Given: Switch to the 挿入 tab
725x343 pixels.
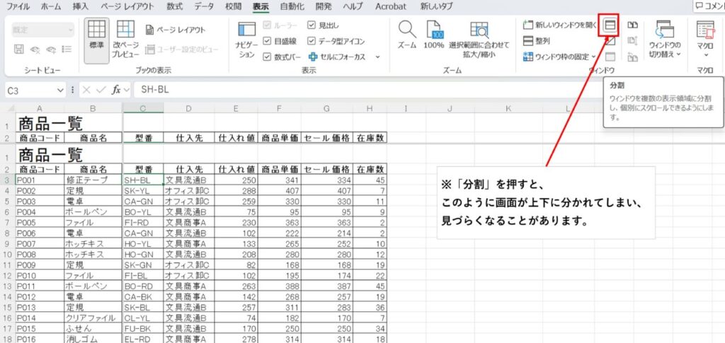Looking at the screenshot, I should [81, 6].
